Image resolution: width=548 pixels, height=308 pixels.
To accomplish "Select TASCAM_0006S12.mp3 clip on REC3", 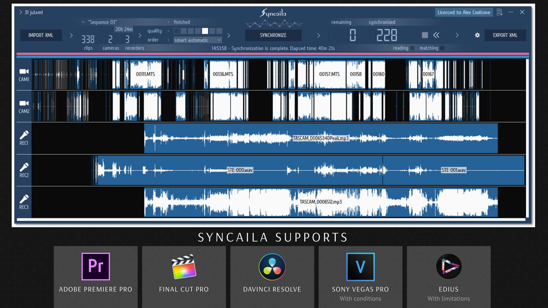I will click(321, 202).
